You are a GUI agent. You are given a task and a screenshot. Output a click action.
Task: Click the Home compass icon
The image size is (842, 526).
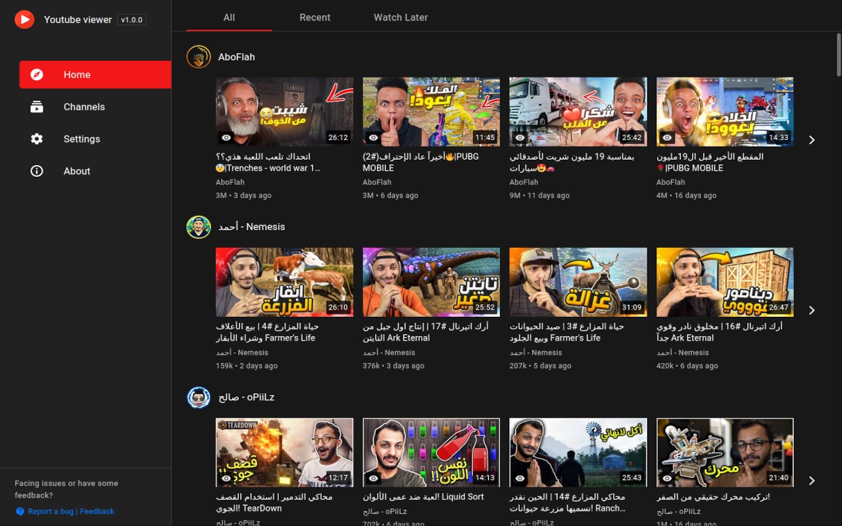click(x=37, y=74)
